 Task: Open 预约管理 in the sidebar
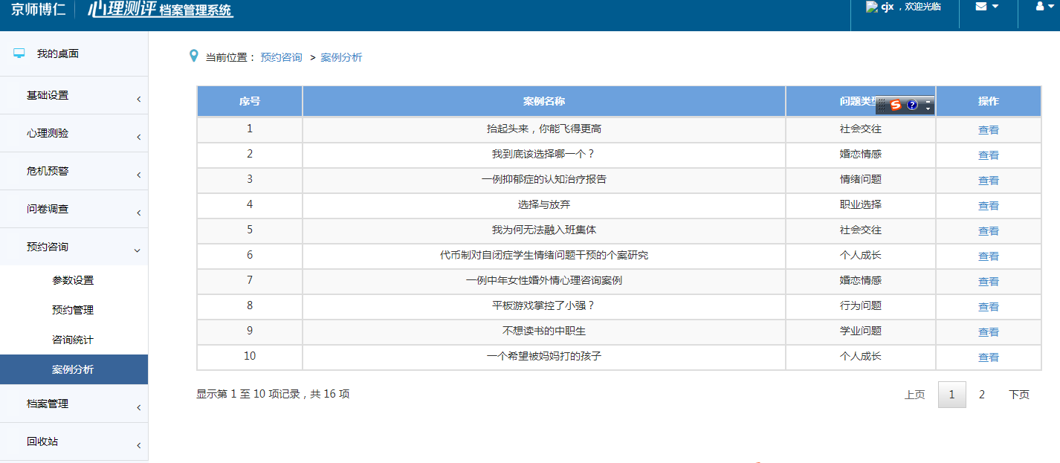[x=73, y=310]
